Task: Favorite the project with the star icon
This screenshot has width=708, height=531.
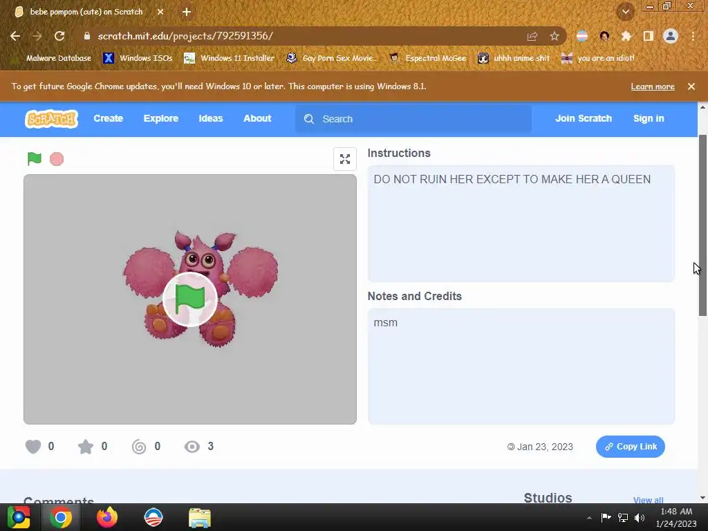Action: [x=85, y=447]
